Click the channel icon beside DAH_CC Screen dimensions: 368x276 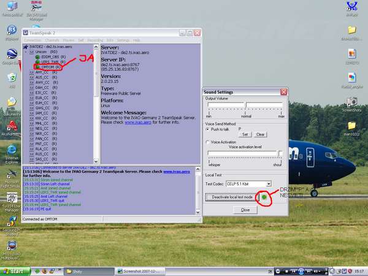click(x=31, y=88)
